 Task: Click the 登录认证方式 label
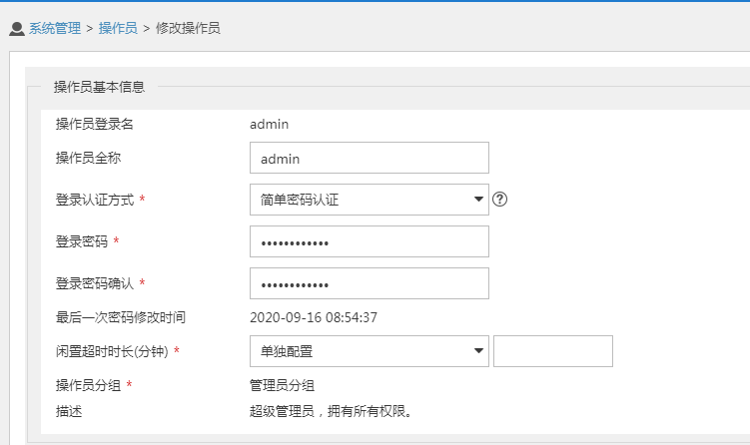(x=95, y=200)
